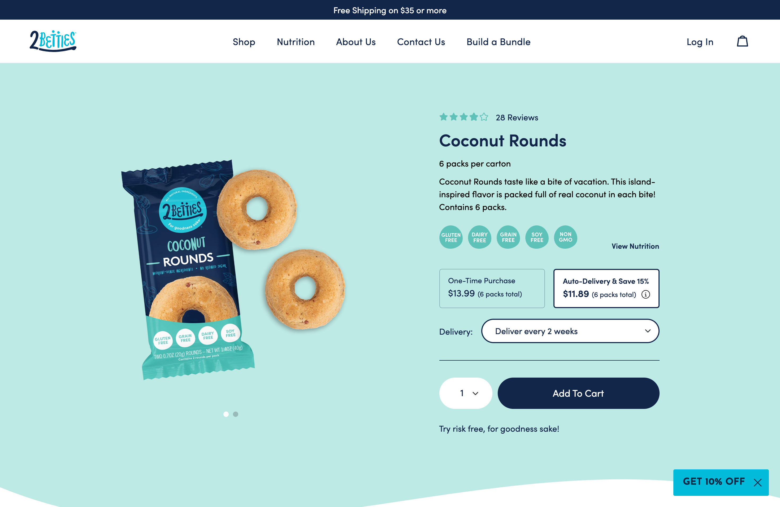The image size is (780, 507).
Task: Open the delivery frequency dropdown
Action: [x=570, y=331]
